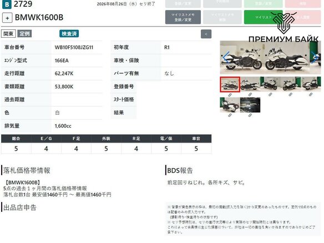Select the color value 白

click(57, 113)
